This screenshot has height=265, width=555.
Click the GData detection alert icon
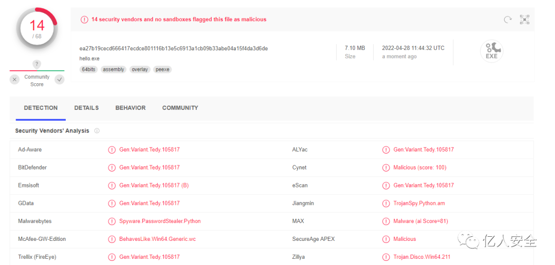tap(112, 203)
